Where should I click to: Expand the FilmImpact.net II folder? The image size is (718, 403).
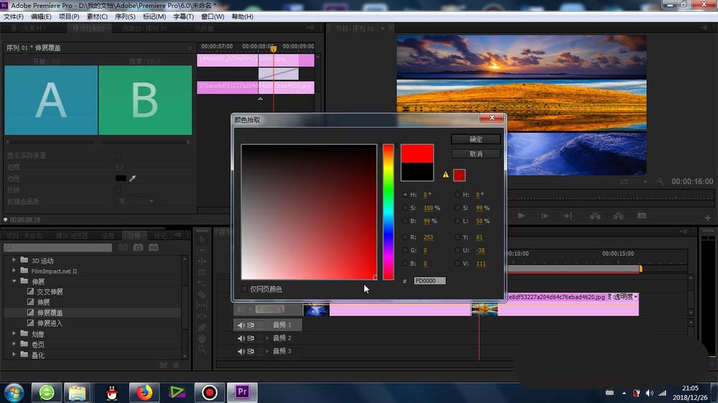point(14,270)
